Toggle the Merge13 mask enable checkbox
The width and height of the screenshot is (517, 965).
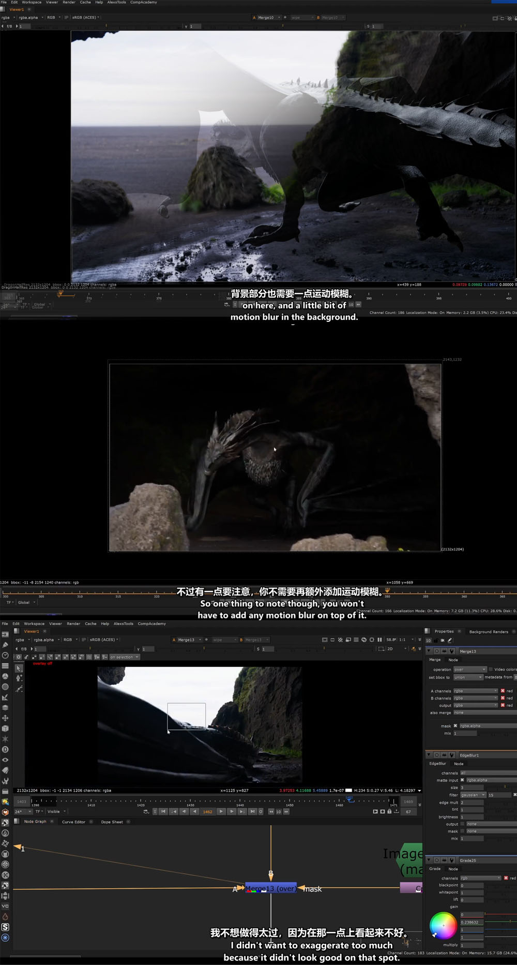455,726
